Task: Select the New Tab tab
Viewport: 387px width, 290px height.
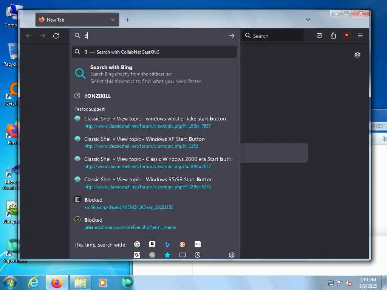Action: 77,20
